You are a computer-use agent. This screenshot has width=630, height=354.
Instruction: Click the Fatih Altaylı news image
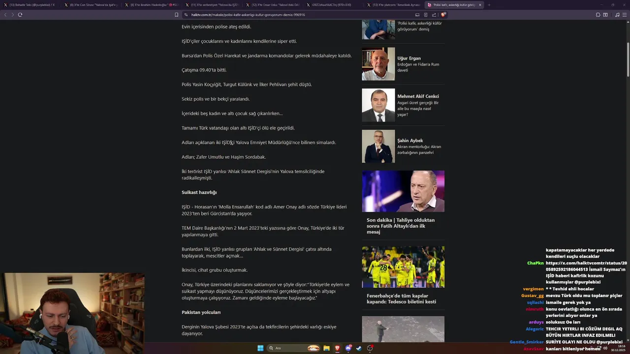pos(403,191)
